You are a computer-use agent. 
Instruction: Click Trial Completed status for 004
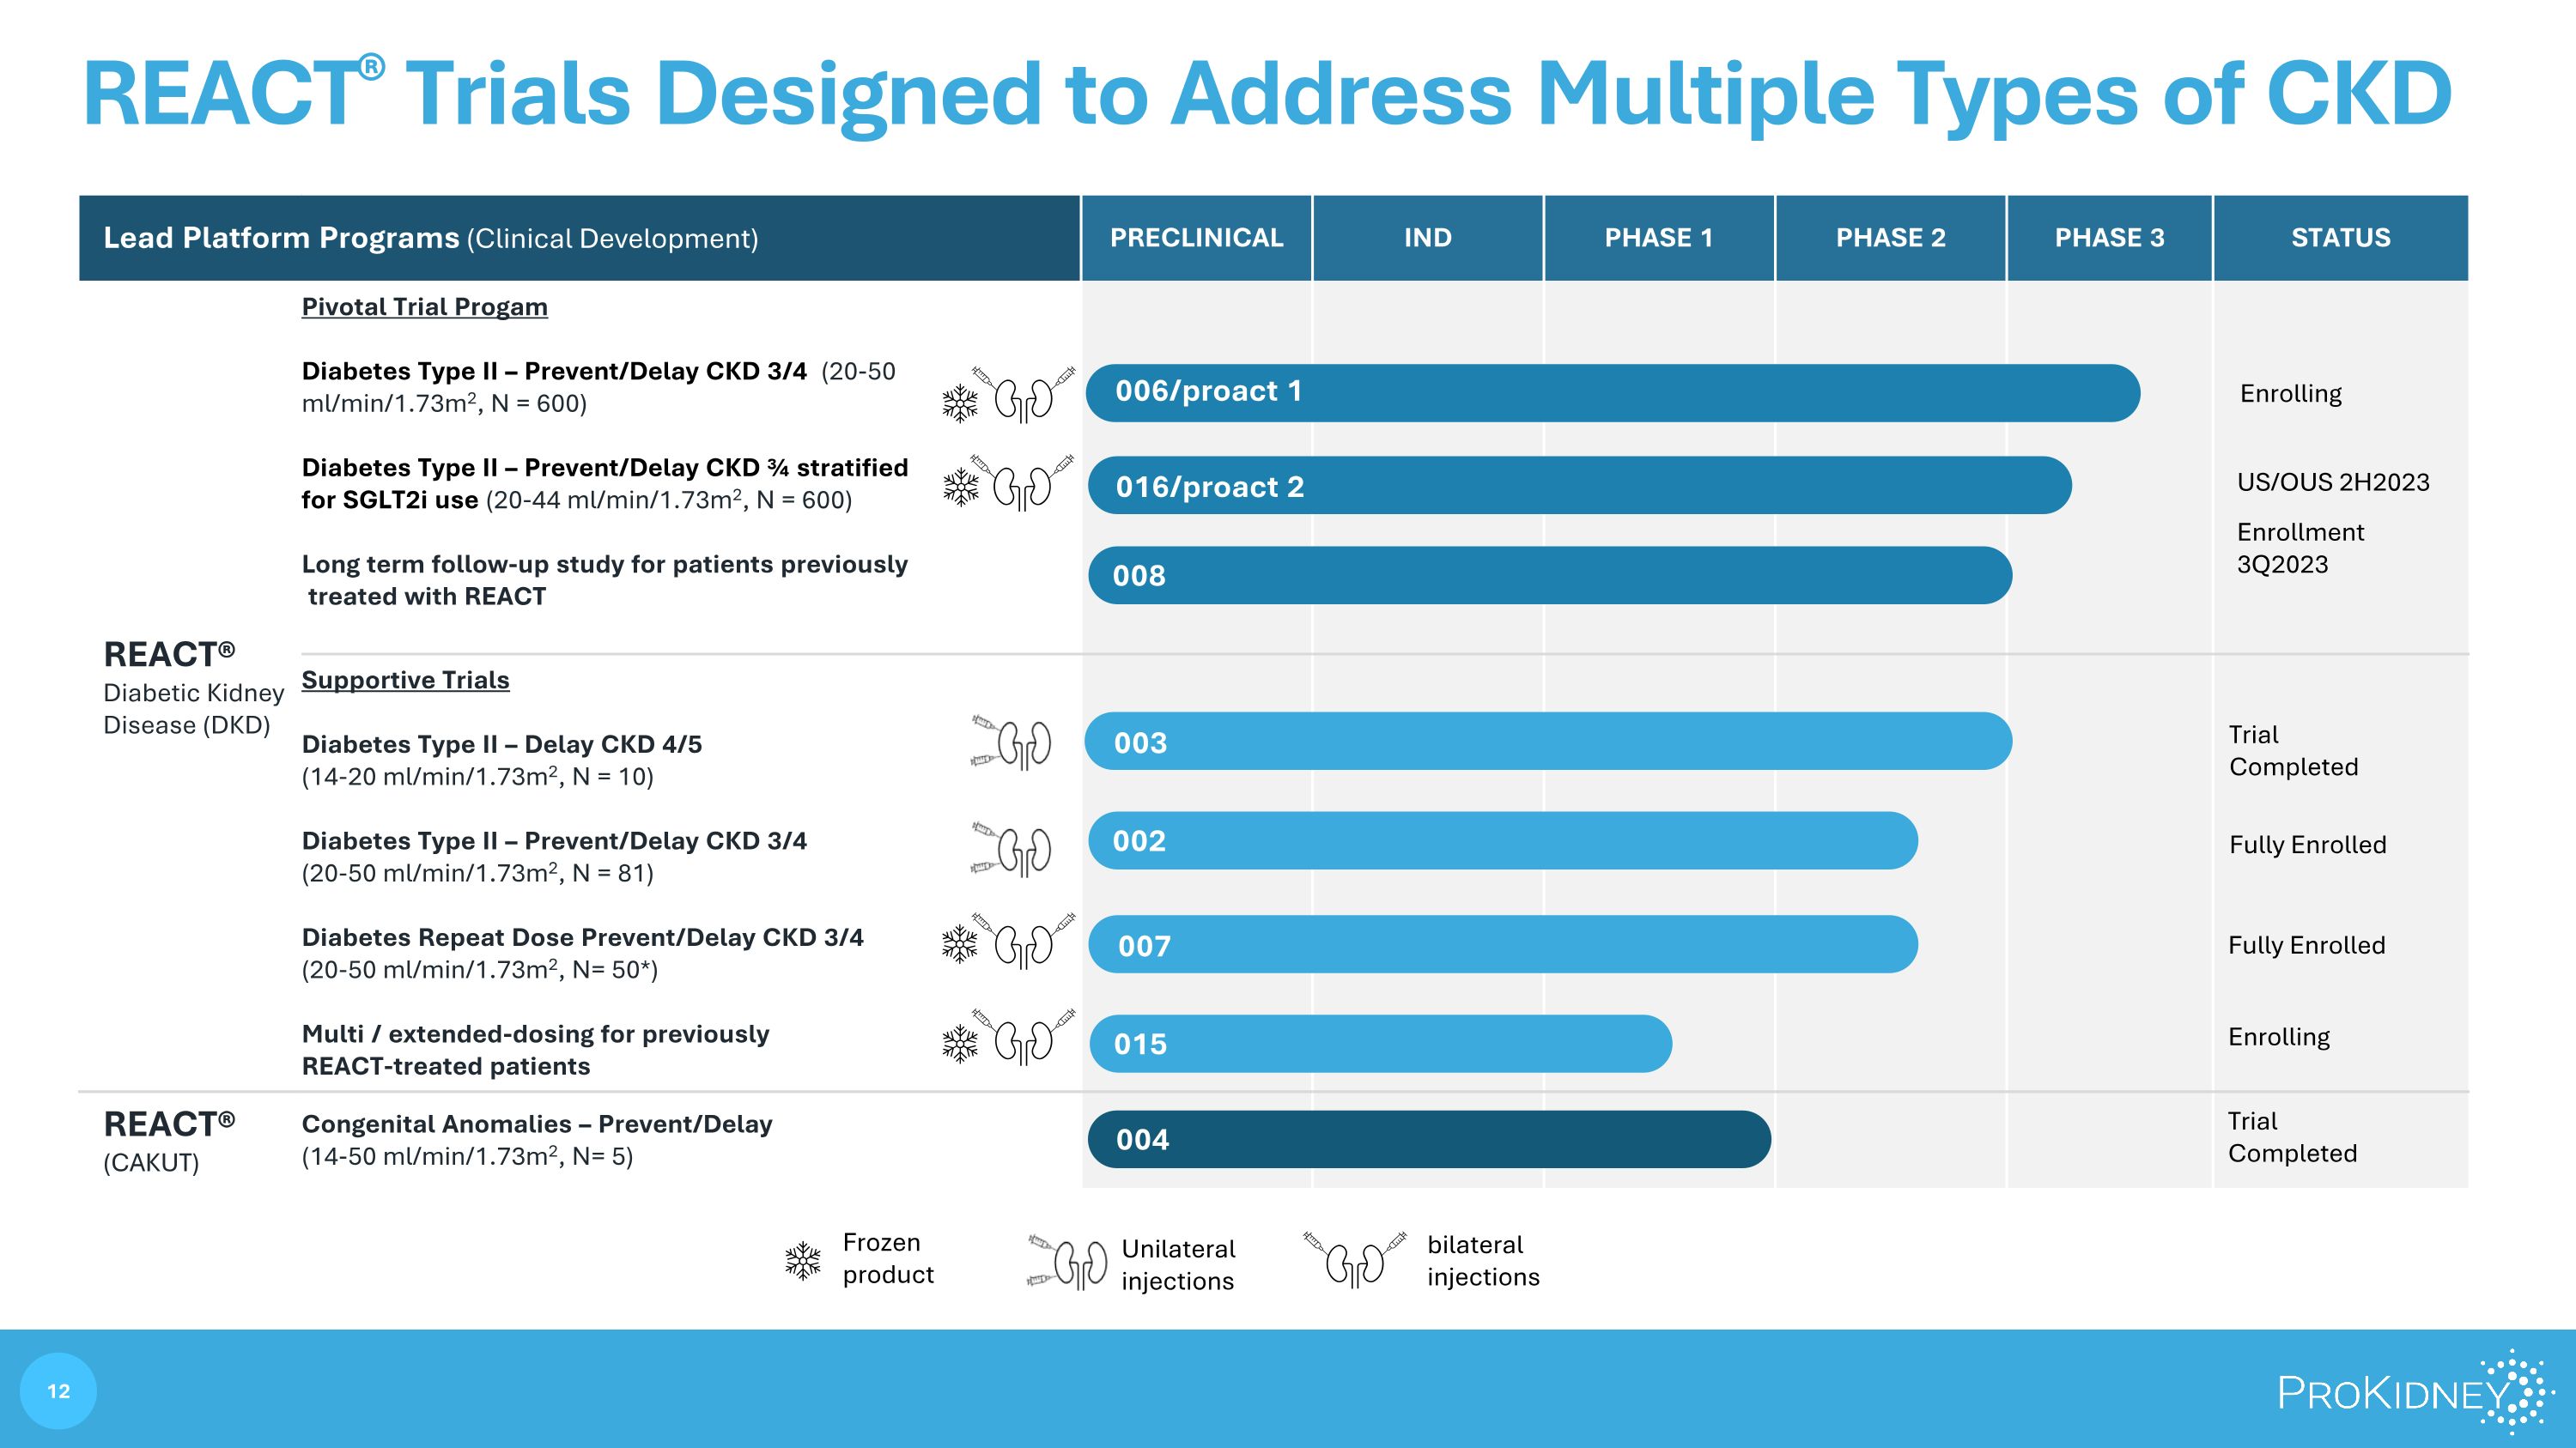pos(2293,1137)
